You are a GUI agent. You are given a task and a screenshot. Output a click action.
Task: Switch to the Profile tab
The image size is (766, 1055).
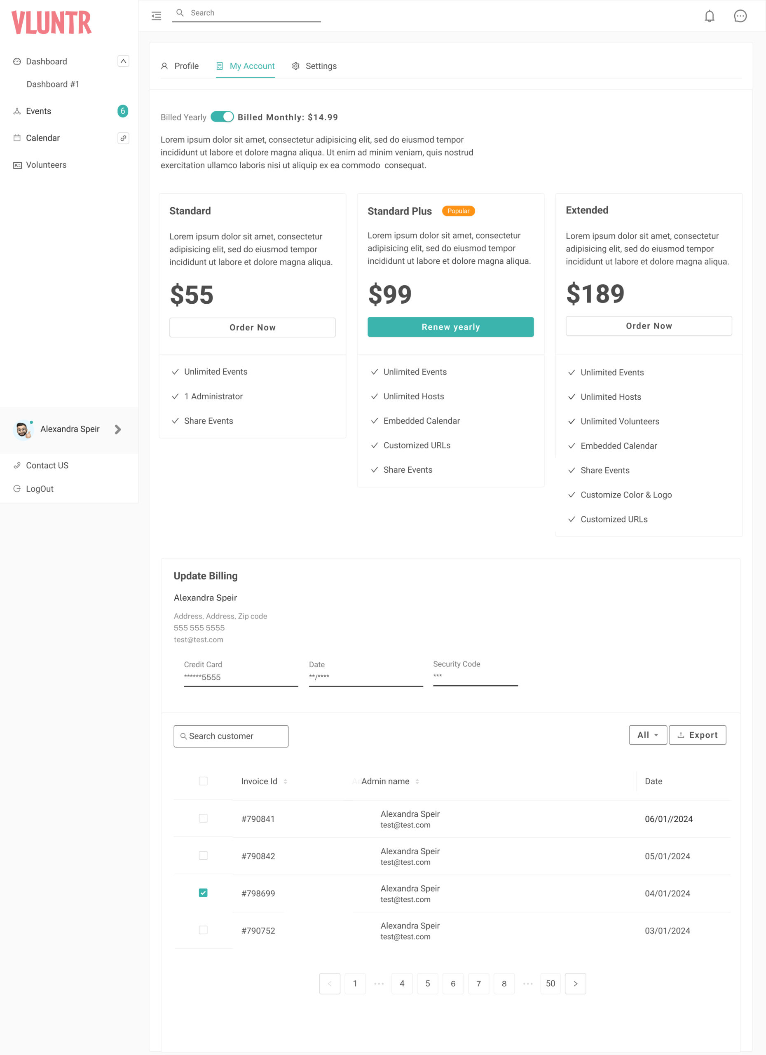click(180, 66)
